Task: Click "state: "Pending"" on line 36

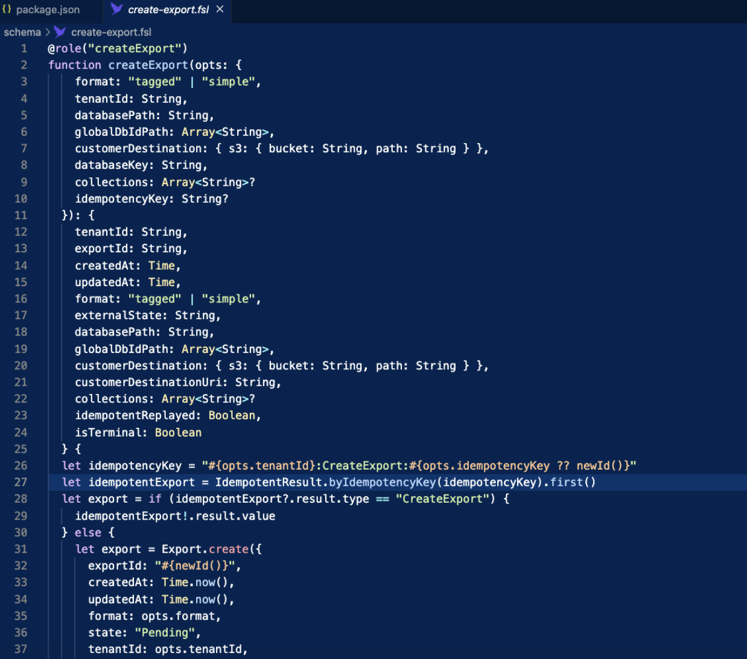Action: tap(141, 632)
